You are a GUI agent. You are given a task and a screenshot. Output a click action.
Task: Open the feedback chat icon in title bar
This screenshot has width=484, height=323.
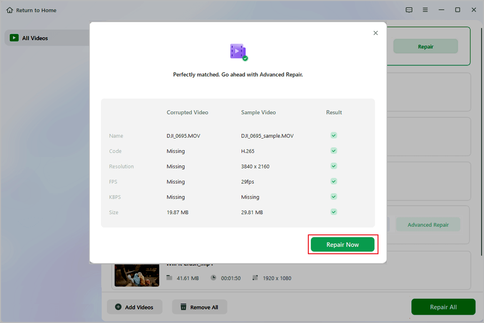(409, 10)
